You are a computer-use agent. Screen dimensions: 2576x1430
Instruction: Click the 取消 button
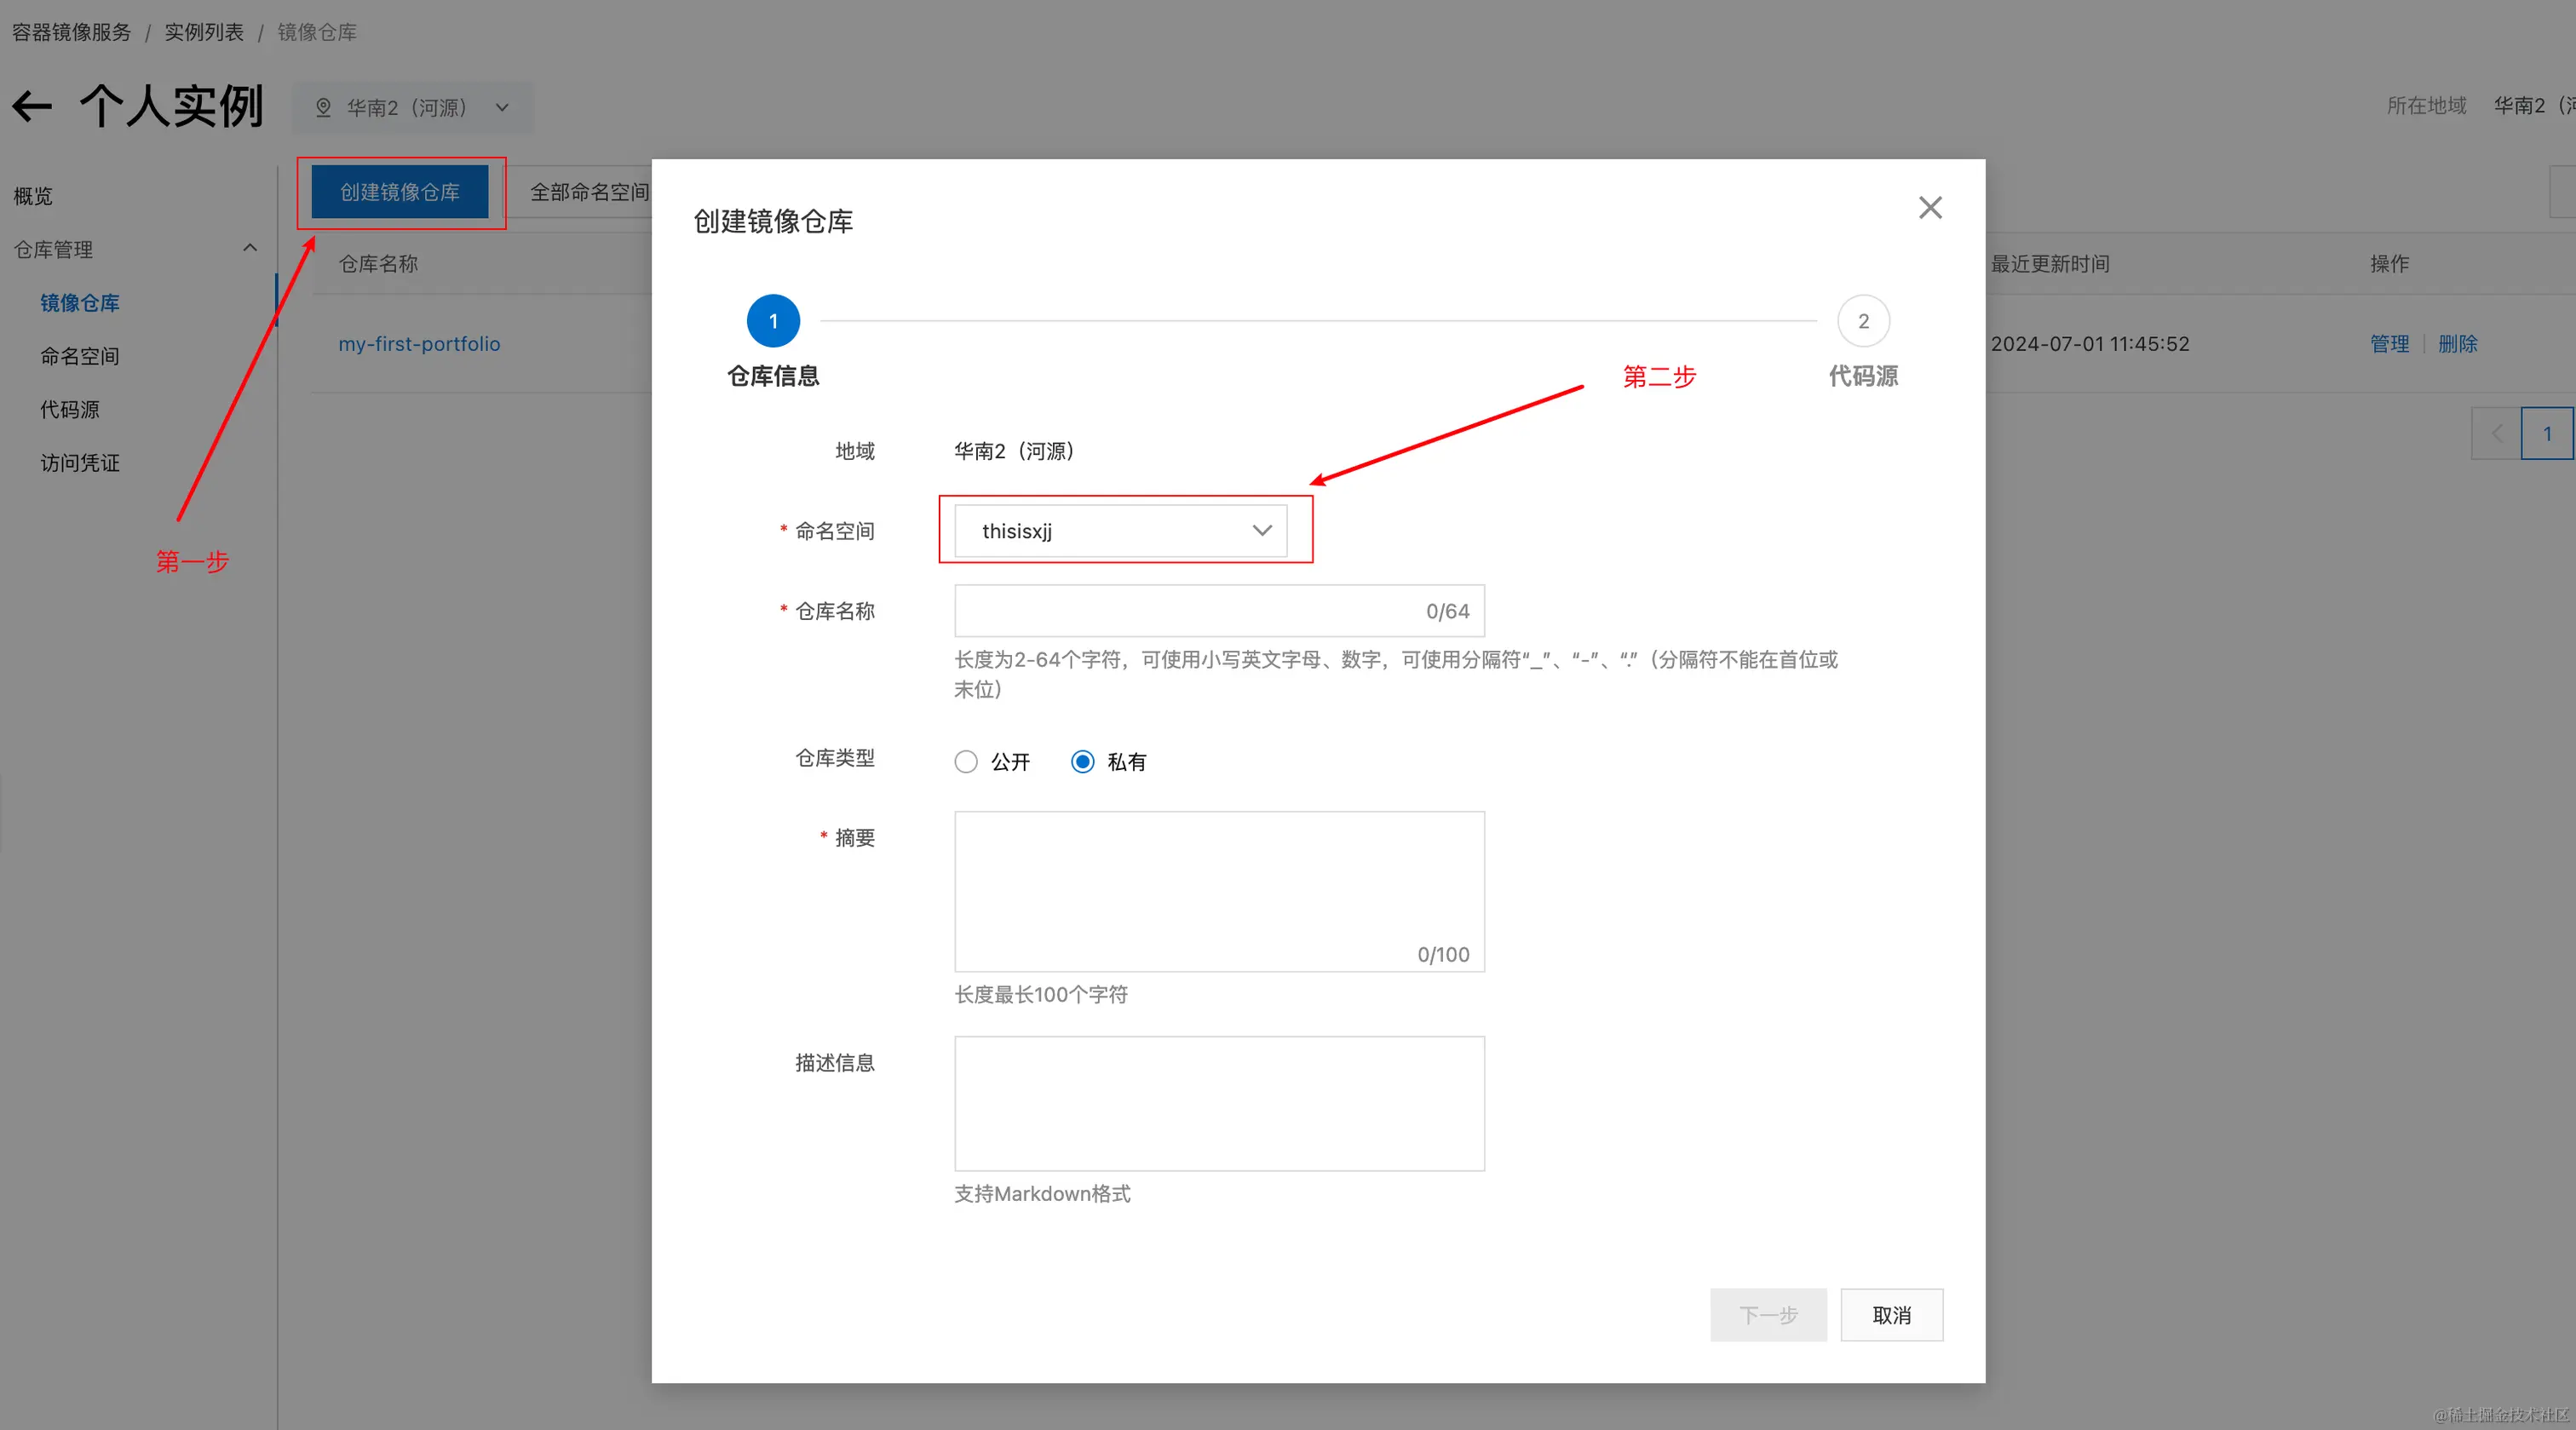pyautogui.click(x=1891, y=1315)
